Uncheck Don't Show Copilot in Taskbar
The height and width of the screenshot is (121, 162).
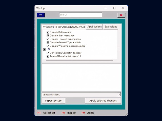48,53
